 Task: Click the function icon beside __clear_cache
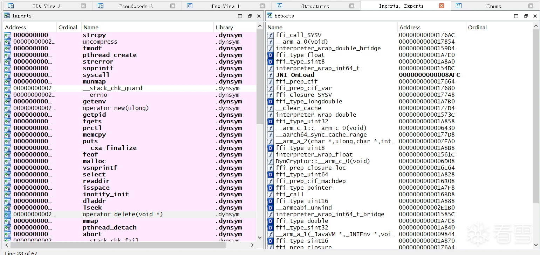pos(270,108)
